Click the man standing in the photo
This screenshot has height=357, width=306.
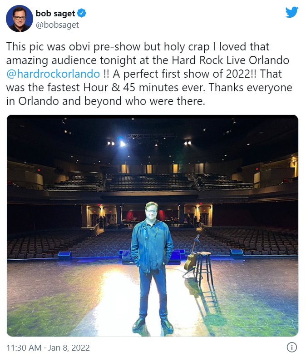152,263
